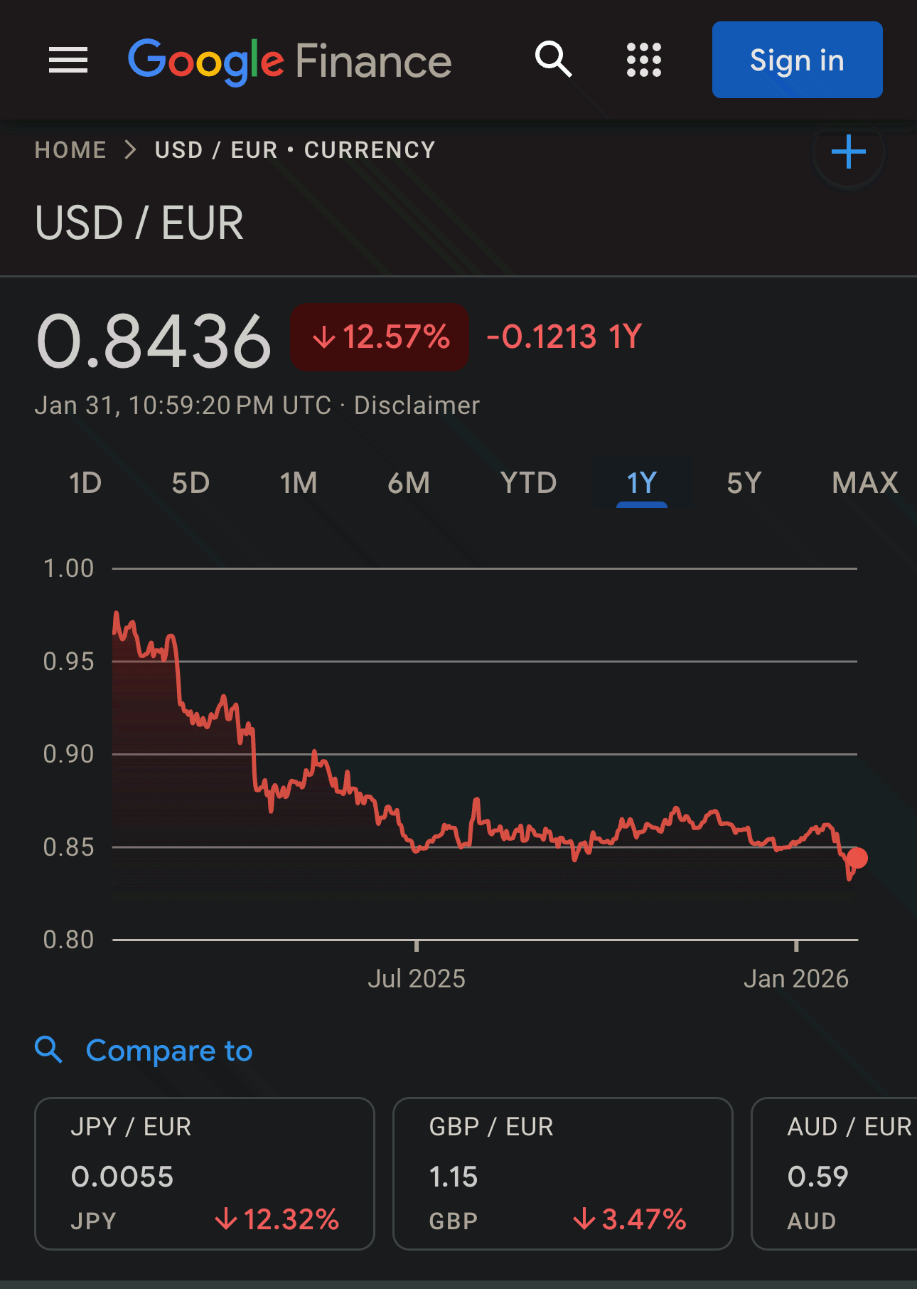The image size is (917, 1289).
Task: Click the Google Finance logo
Action: click(x=289, y=61)
